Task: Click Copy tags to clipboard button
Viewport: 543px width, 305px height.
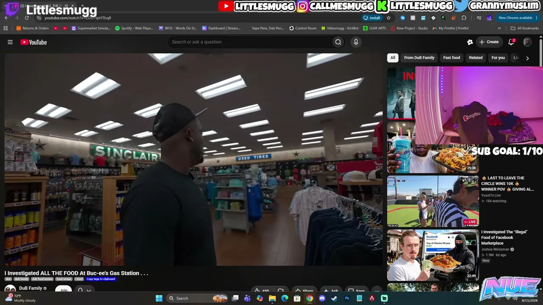Action: tap(101, 279)
